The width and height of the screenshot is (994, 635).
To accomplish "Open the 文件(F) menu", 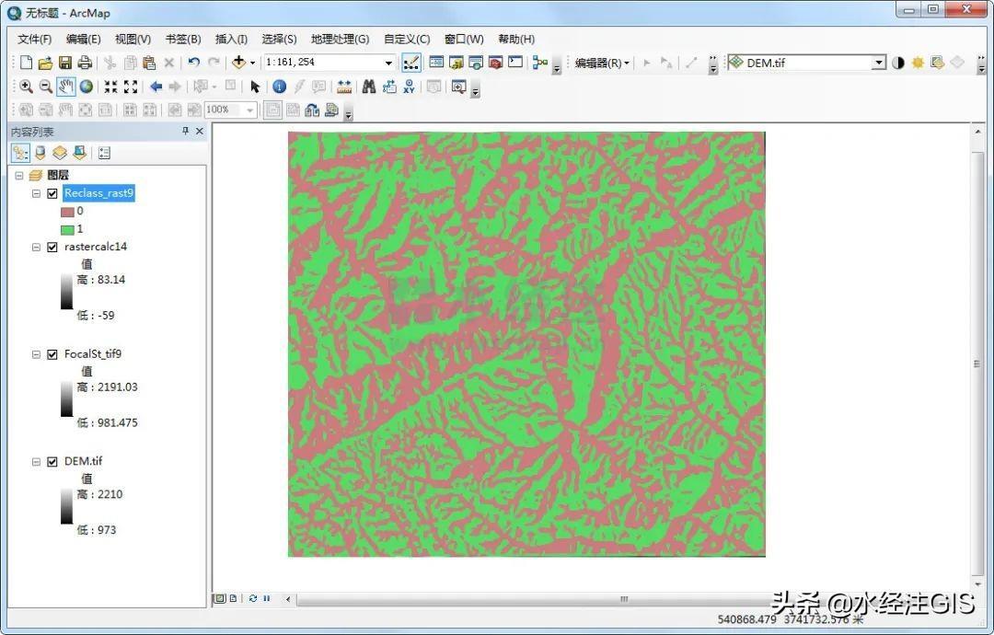I will click(35, 39).
